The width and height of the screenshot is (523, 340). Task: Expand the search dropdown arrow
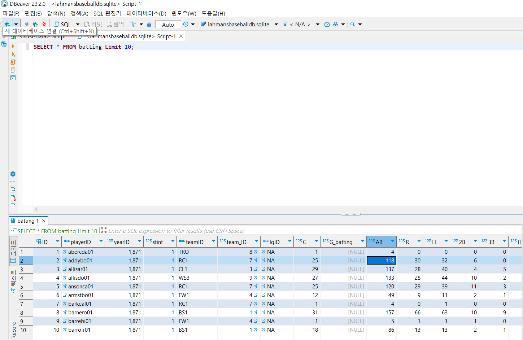tap(360, 24)
